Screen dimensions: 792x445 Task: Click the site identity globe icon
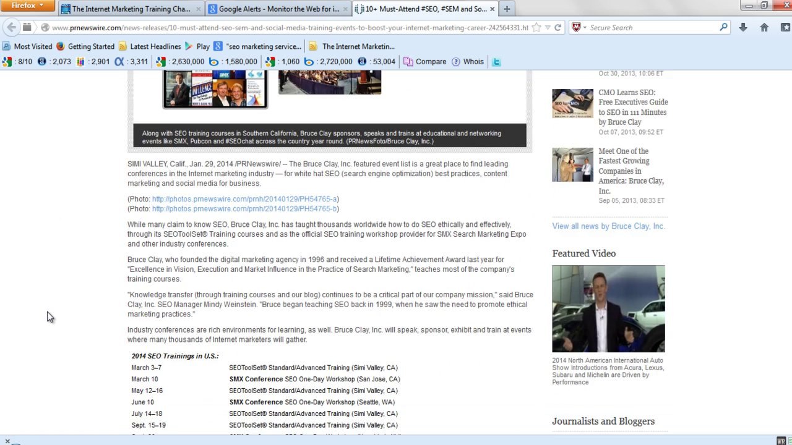tap(45, 27)
